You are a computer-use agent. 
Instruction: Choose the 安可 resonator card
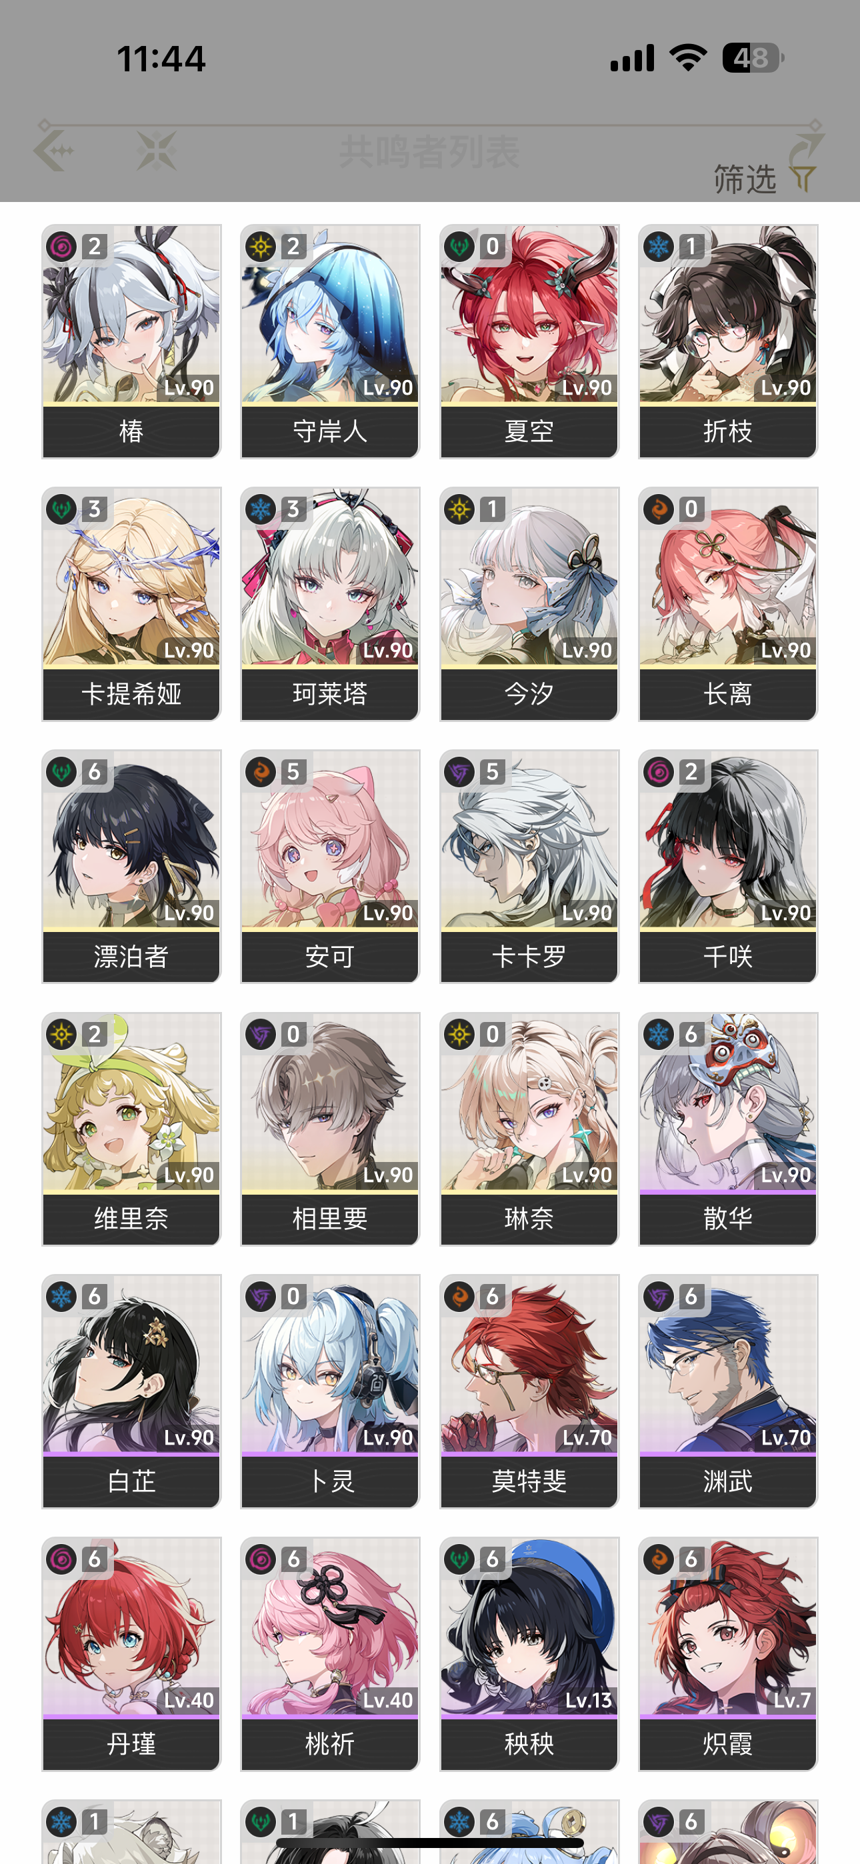[x=330, y=866]
